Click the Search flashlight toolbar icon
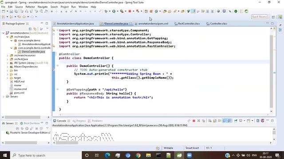Viewport: 284px width, 159px height. pos(175,11)
